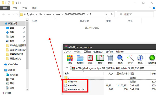This screenshot has width=156, height=95.
Task: Open 动森视频教程 folder in sidebar
Action: (16, 54)
